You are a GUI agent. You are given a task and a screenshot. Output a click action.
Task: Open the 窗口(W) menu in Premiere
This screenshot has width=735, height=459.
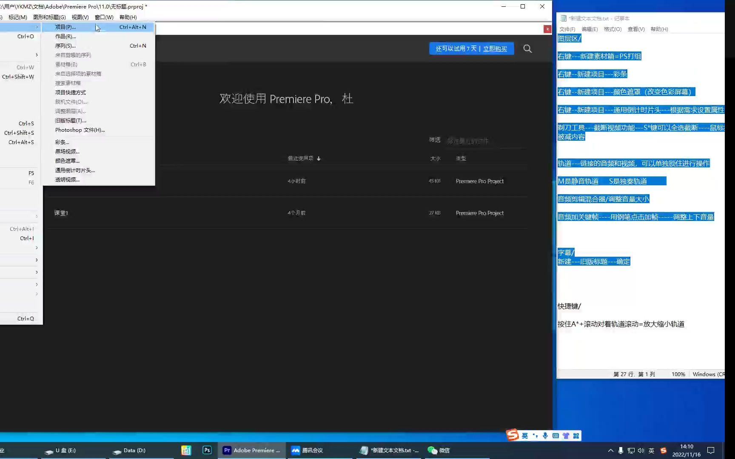click(x=104, y=17)
